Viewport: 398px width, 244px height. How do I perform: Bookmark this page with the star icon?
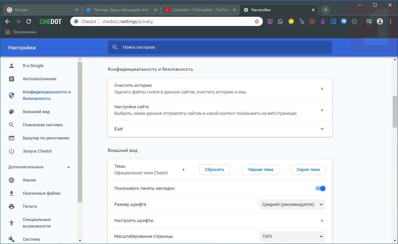pos(257,21)
